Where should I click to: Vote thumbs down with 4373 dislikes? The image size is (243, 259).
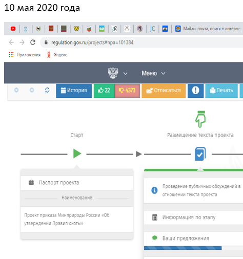[x=127, y=91]
